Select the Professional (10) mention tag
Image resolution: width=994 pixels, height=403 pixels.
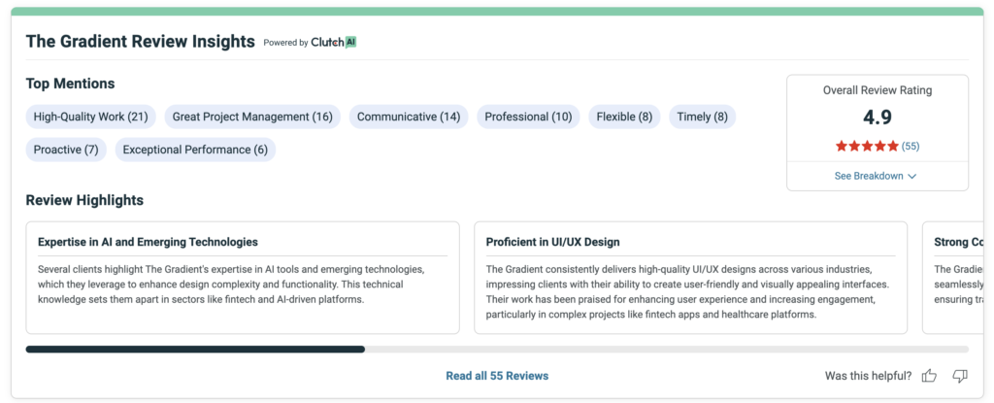[x=528, y=118]
